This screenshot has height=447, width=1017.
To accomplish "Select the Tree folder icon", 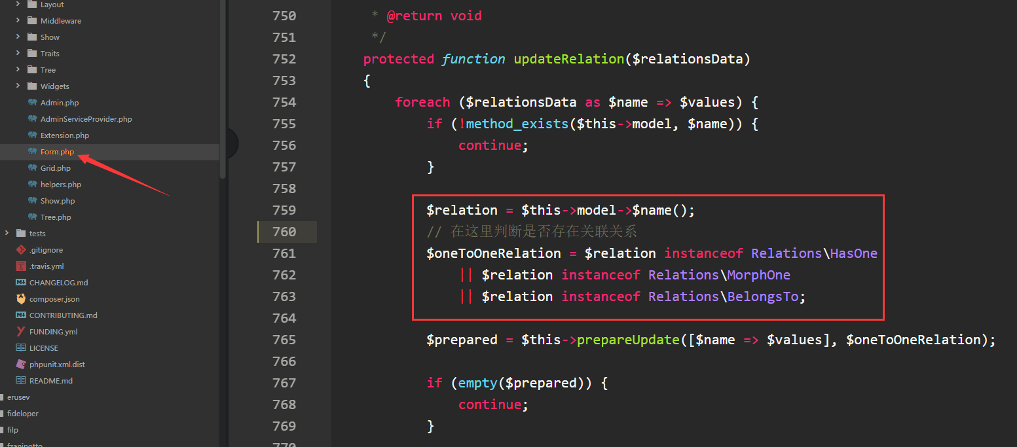I will click(x=32, y=70).
